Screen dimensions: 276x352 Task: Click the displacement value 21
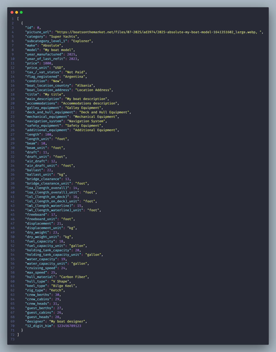pos(59,223)
